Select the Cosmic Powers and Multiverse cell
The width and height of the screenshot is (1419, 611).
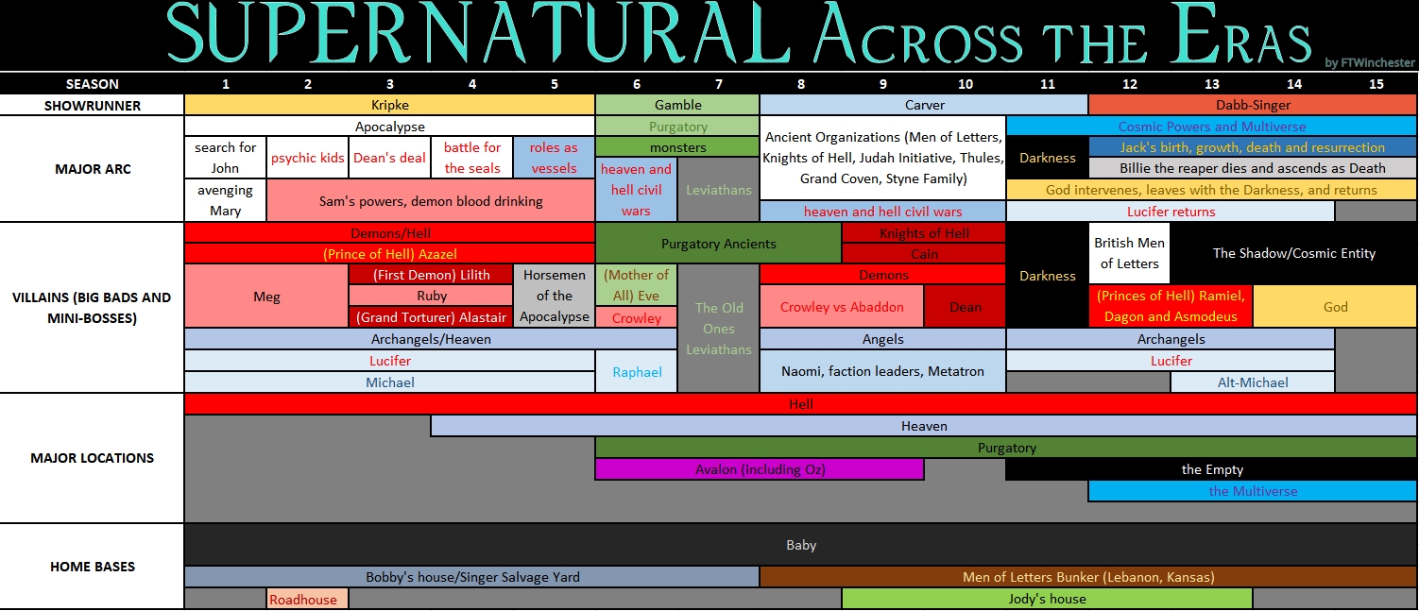[1211, 127]
